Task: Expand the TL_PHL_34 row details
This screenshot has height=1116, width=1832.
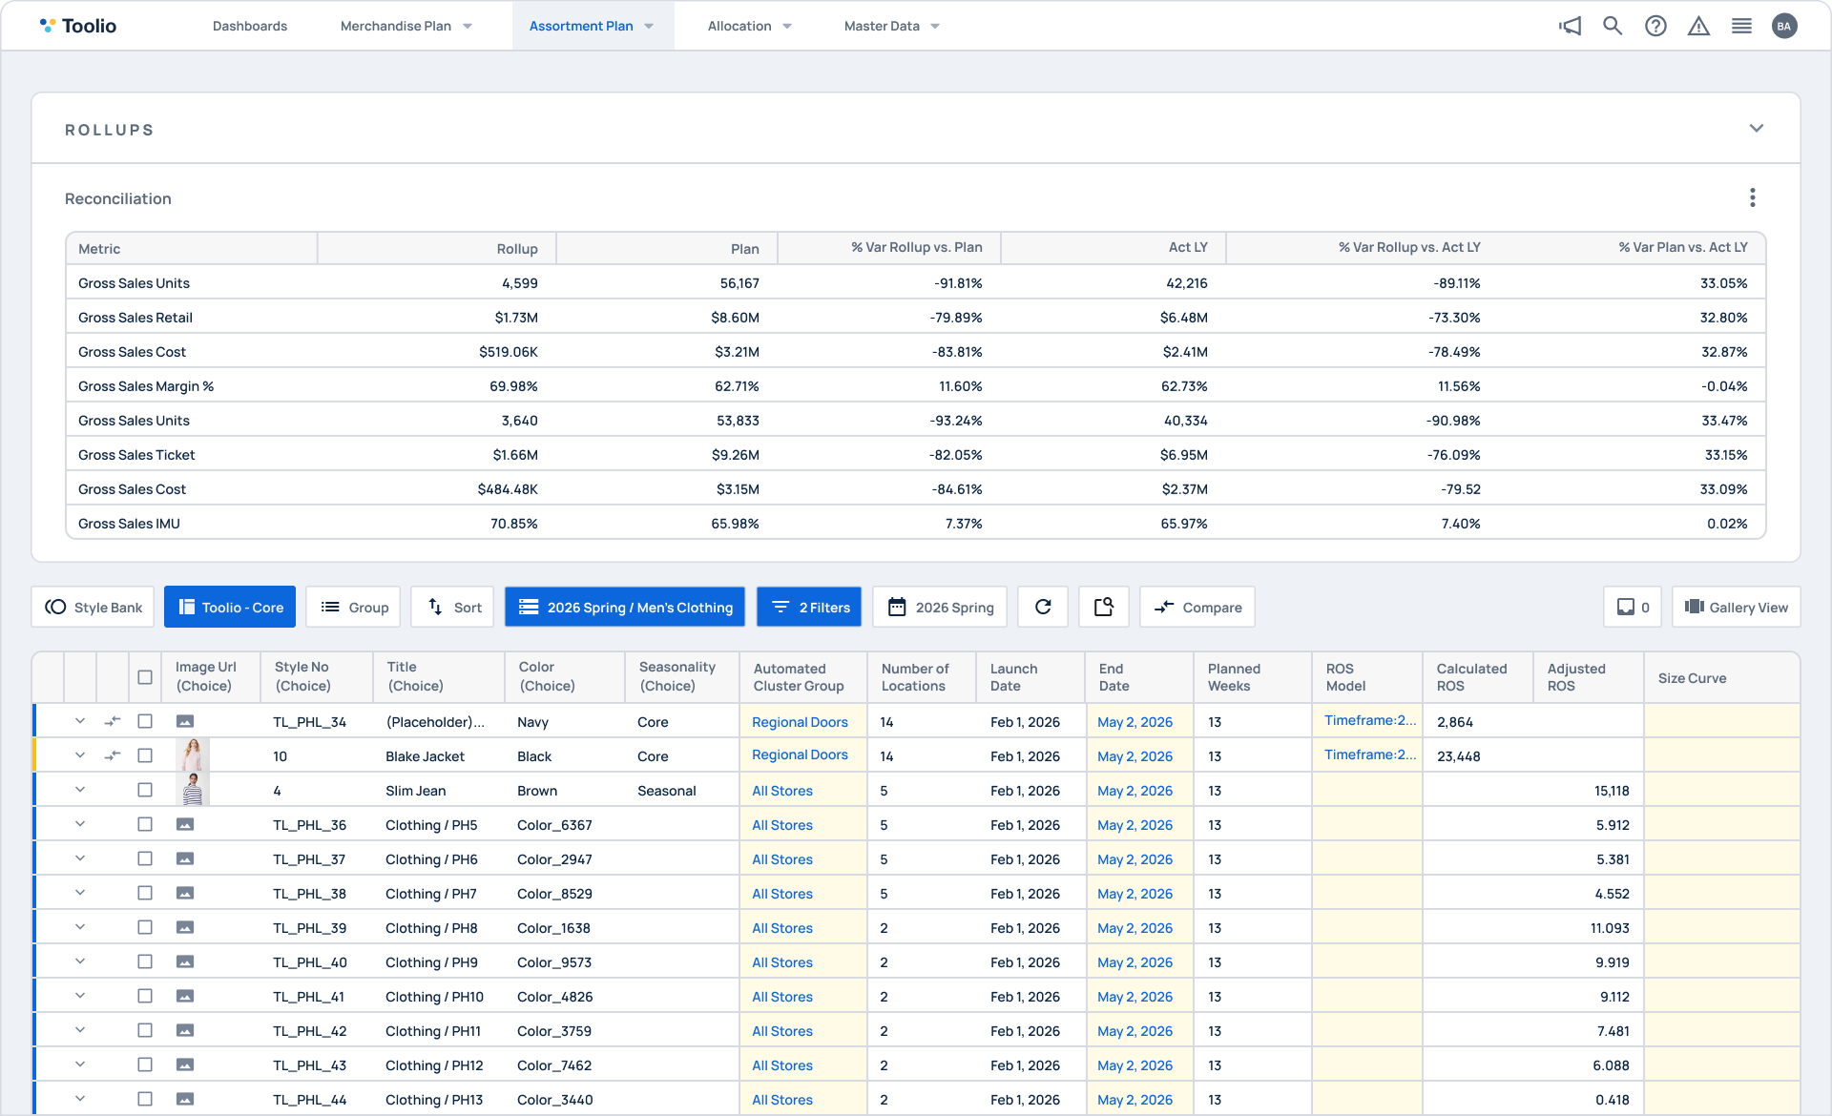Action: [80, 721]
